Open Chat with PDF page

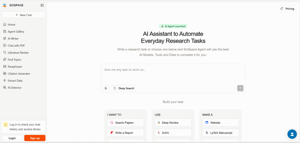[x=16, y=46]
